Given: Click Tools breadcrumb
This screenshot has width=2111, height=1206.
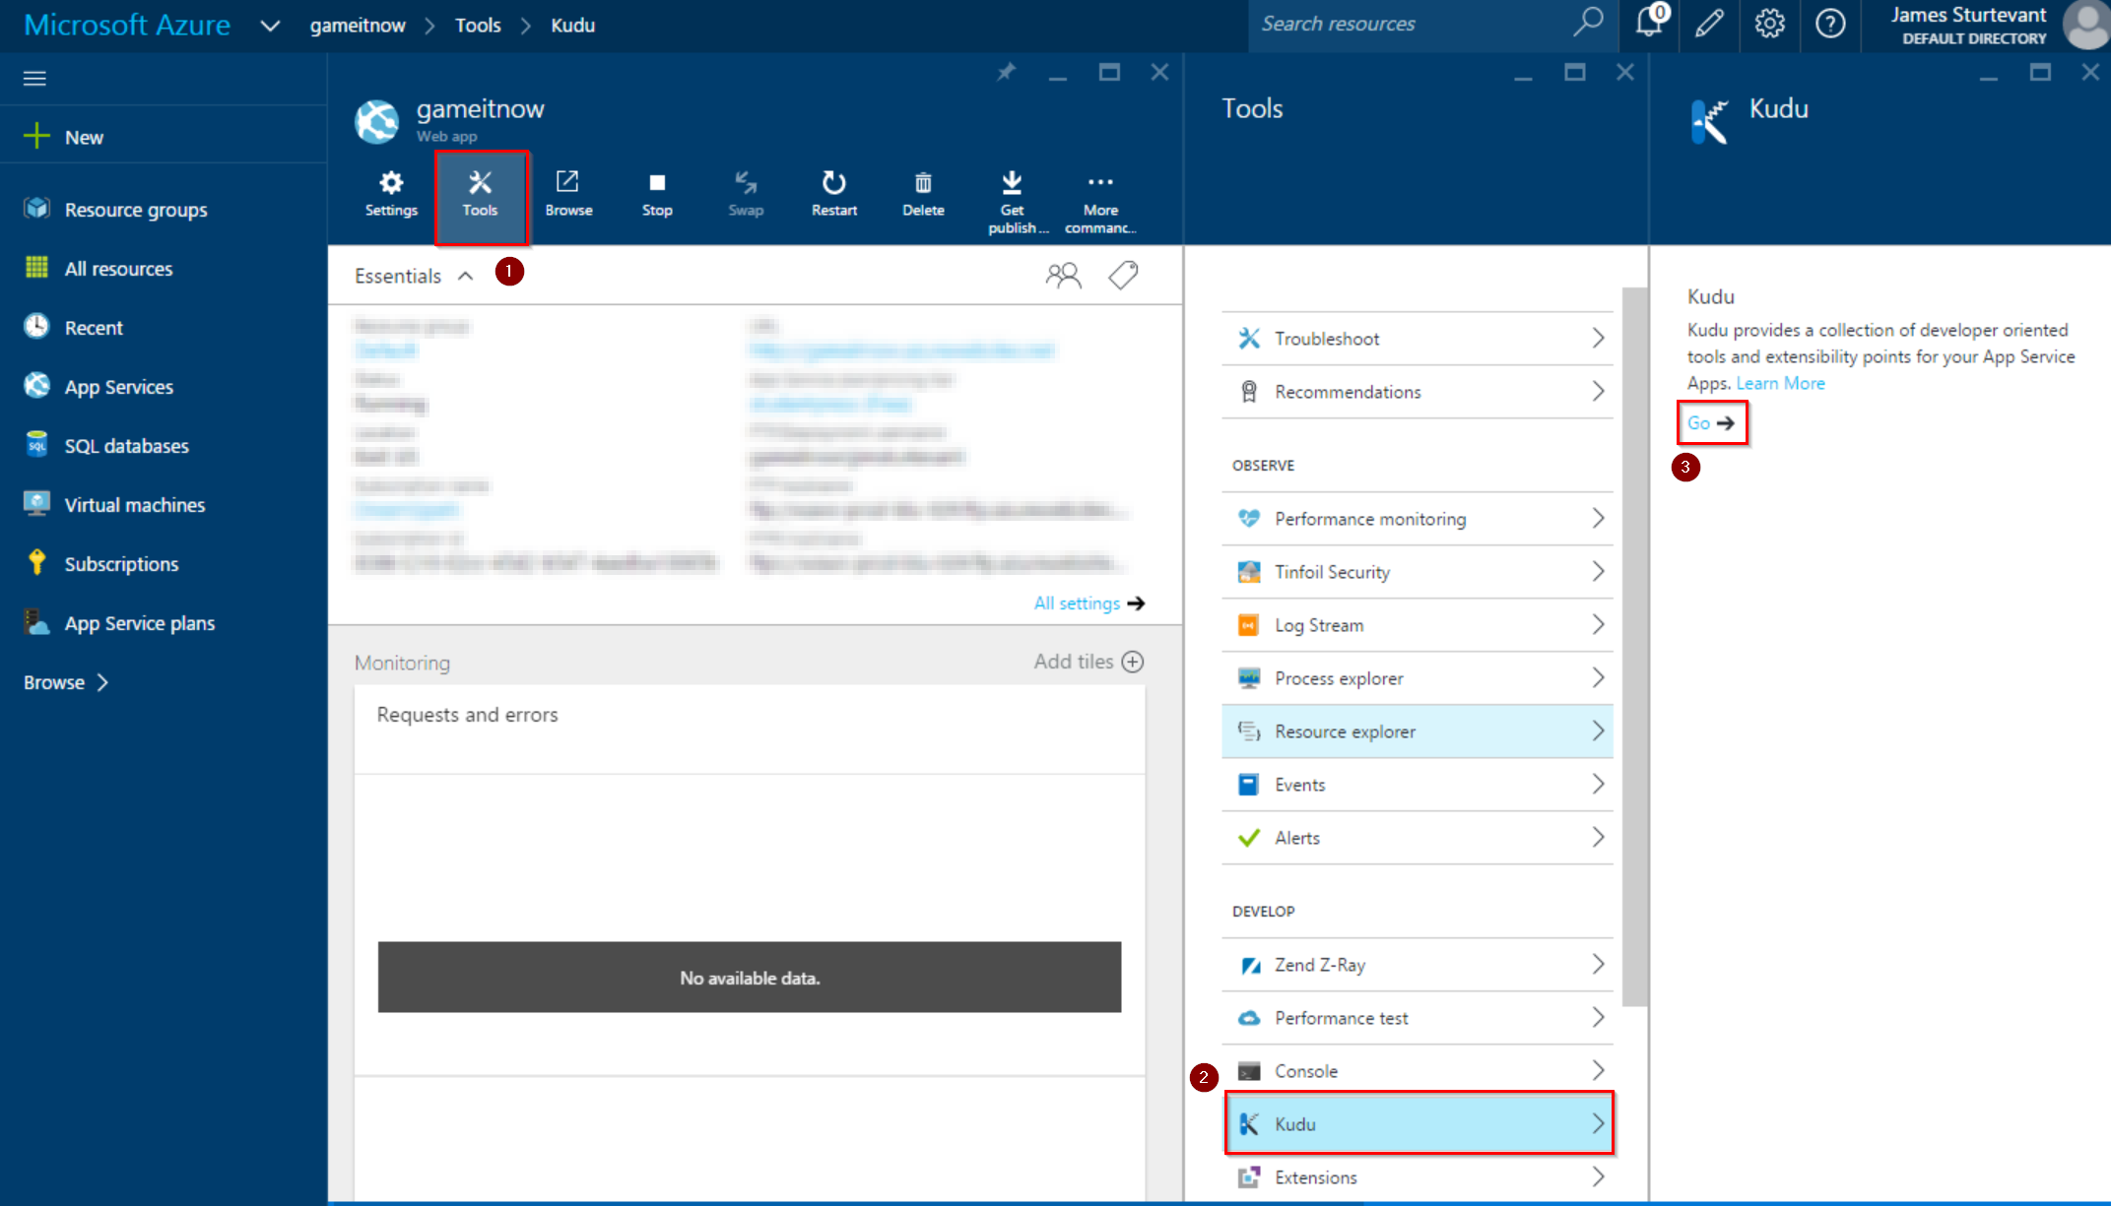Looking at the screenshot, I should tap(478, 26).
